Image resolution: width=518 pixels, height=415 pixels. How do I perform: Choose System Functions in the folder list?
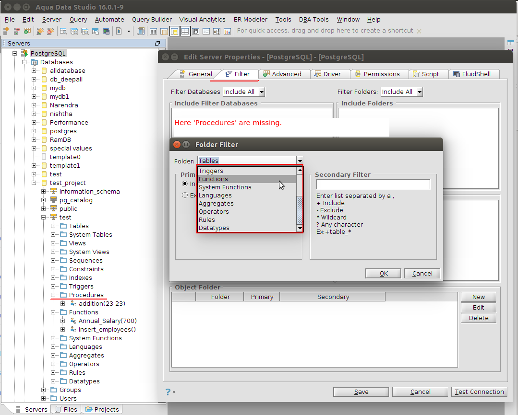coord(247,187)
